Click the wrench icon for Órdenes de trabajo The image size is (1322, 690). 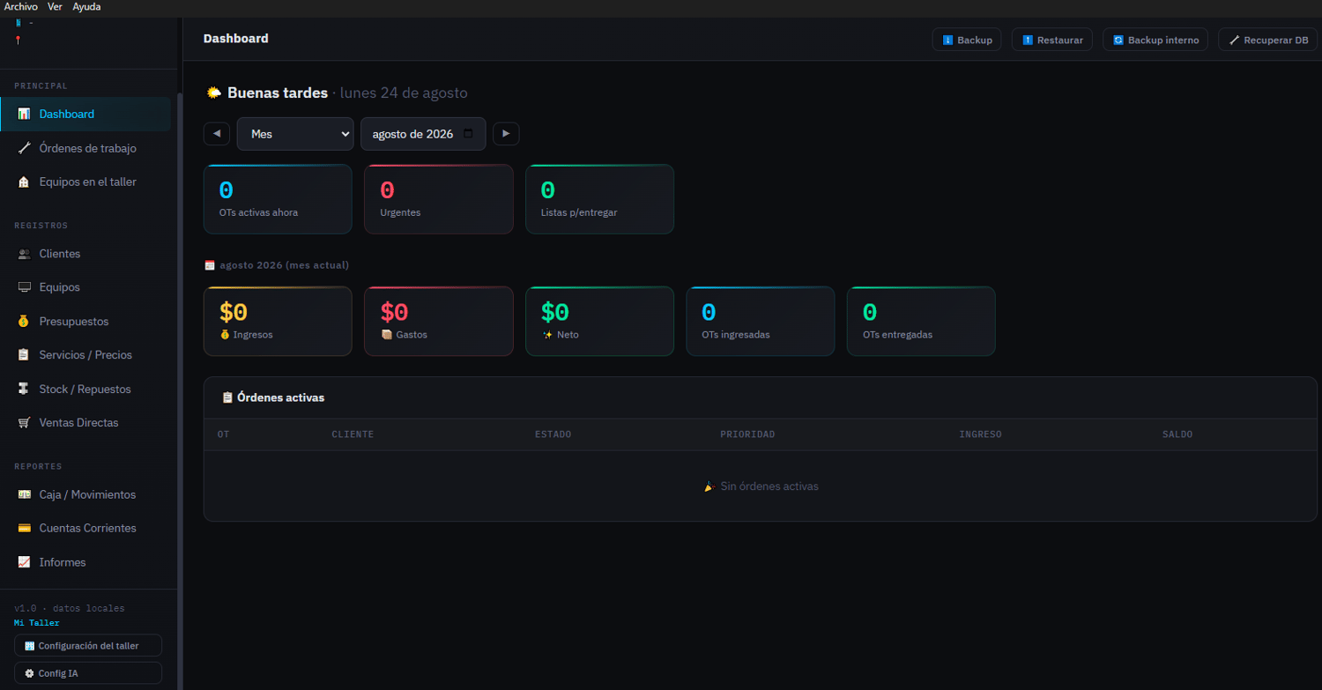pyautogui.click(x=24, y=148)
